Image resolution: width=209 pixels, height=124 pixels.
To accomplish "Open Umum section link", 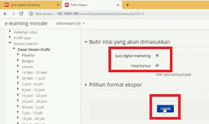I will pyautogui.click(x=27, y=67).
